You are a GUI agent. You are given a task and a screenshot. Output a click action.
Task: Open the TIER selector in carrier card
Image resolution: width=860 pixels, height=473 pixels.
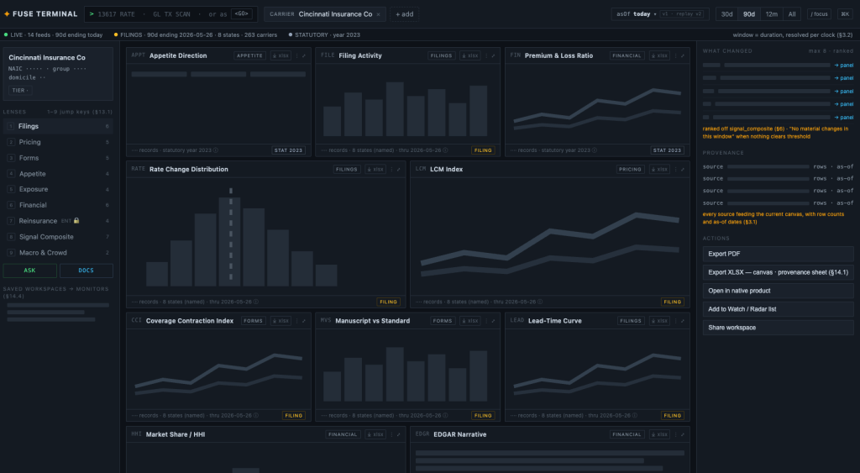click(x=20, y=90)
